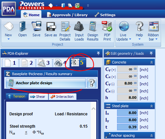This screenshot has height=139, width=165.
Task: Click the New project icon
Action: click(x=8, y=26)
